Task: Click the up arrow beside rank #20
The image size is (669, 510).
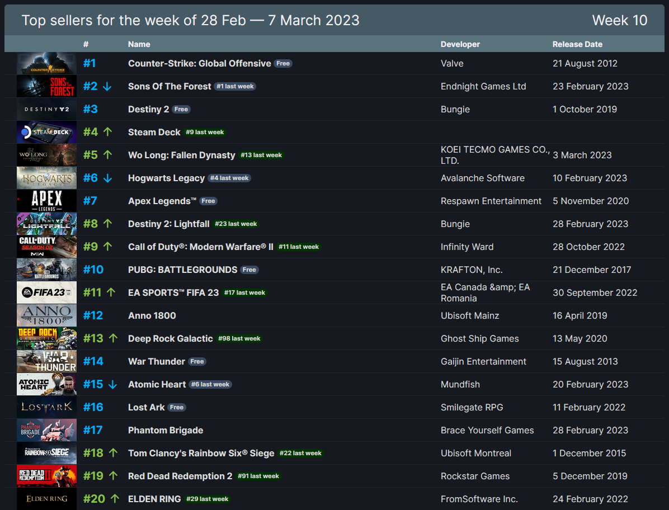Action: click(115, 499)
